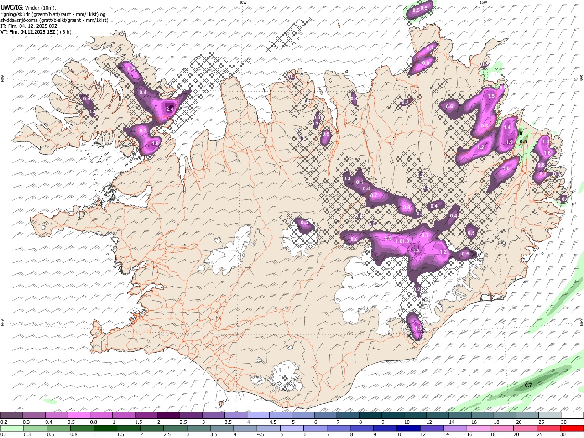Screen dimensions: 584x438
Task: Pick the deep blue 10 rain legend swatch
Action: click(x=408, y=428)
